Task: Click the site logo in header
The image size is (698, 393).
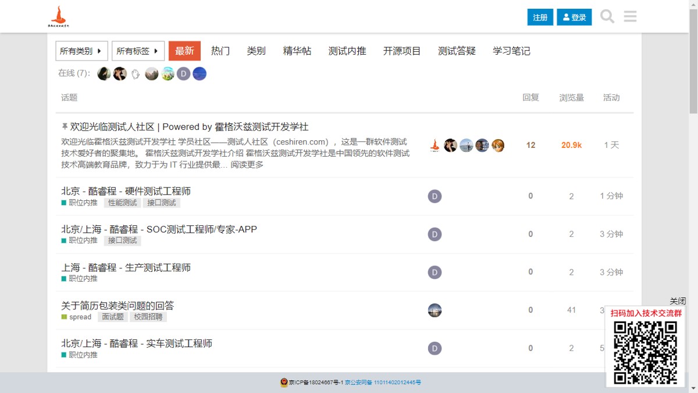Action: (x=58, y=17)
